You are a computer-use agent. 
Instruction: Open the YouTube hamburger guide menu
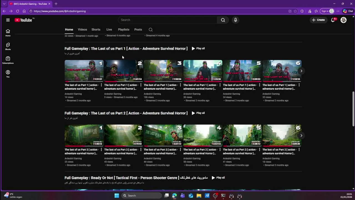click(8, 20)
